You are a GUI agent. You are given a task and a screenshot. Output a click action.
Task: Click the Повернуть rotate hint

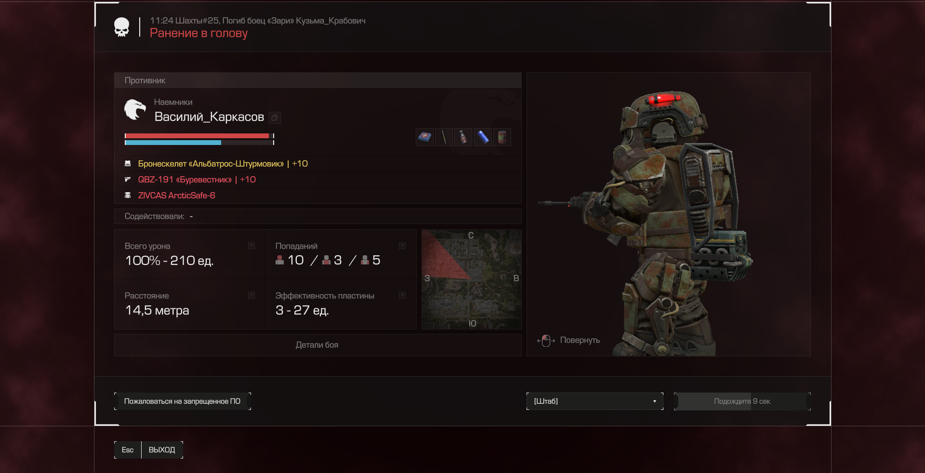(x=580, y=340)
